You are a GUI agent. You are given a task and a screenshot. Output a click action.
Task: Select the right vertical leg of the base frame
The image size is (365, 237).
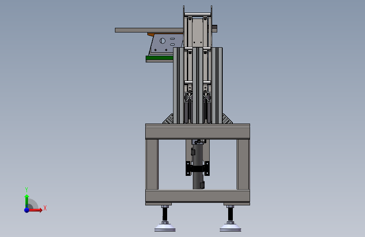click(x=243, y=164)
